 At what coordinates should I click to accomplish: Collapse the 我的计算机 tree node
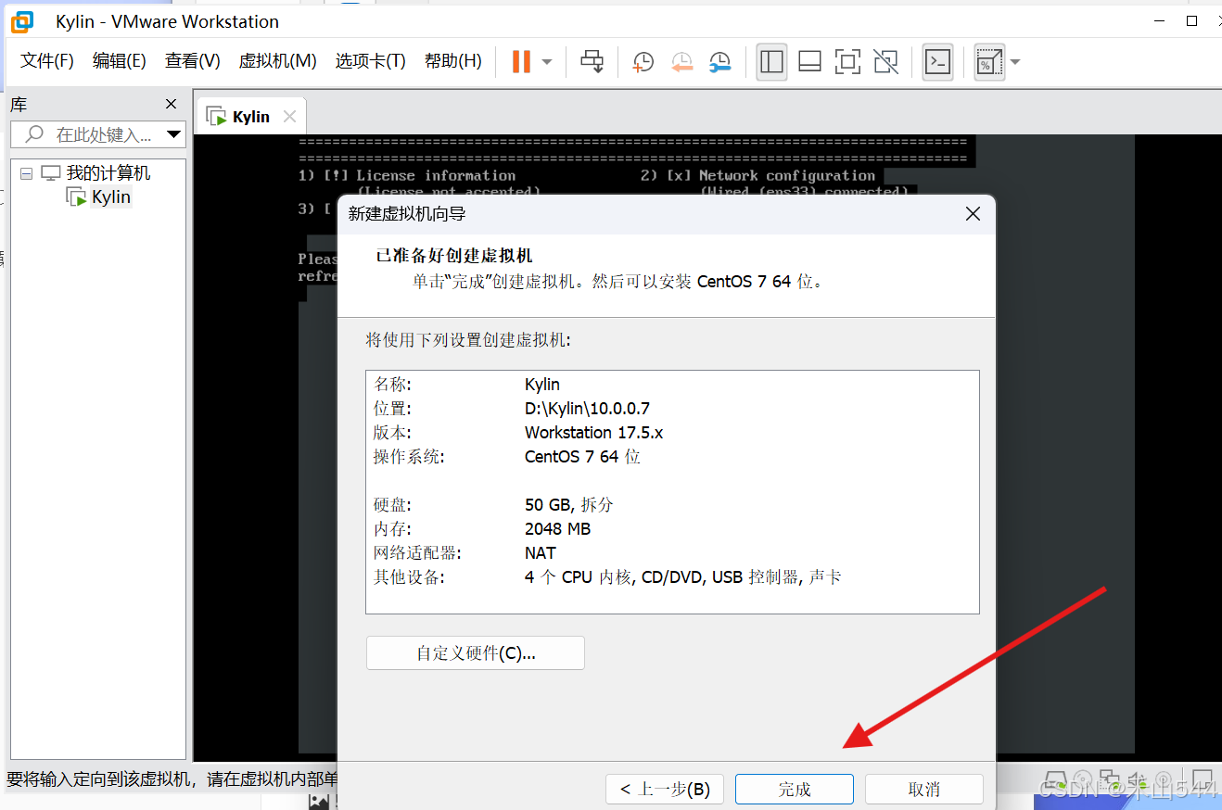click(26, 173)
